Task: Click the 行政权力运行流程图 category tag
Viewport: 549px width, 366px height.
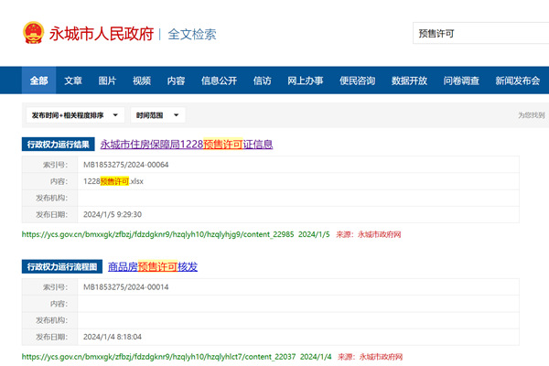Action: [x=62, y=267]
